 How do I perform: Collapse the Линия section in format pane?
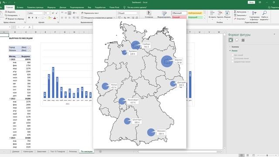(x=230, y=51)
